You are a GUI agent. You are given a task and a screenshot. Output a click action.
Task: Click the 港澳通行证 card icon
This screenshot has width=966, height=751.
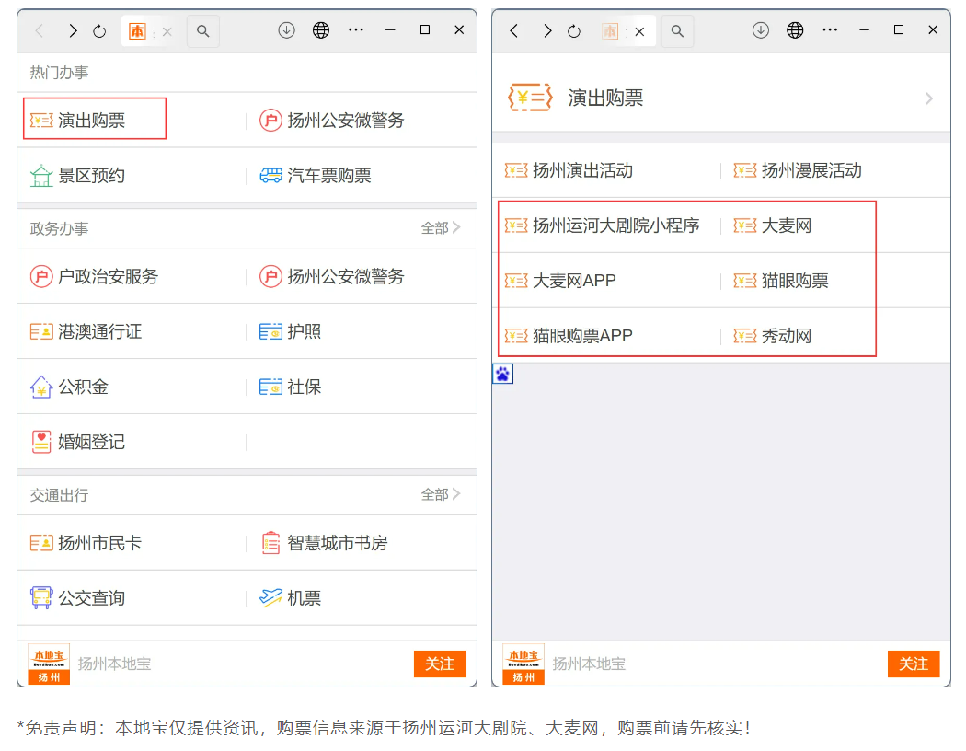(41, 332)
